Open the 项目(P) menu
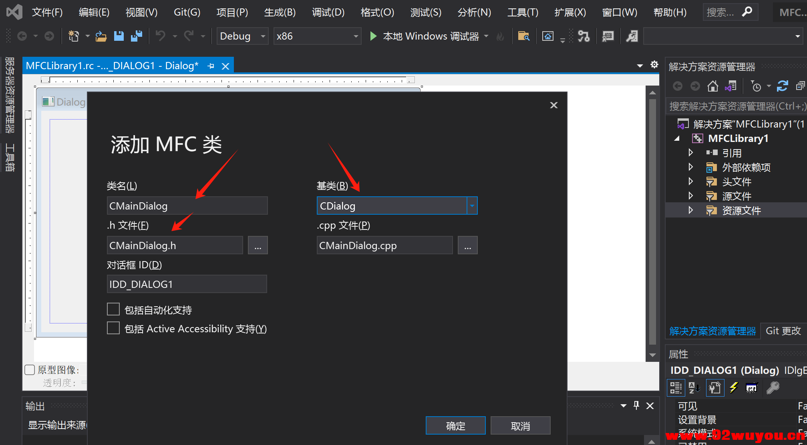The width and height of the screenshot is (807, 445). pyautogui.click(x=232, y=12)
